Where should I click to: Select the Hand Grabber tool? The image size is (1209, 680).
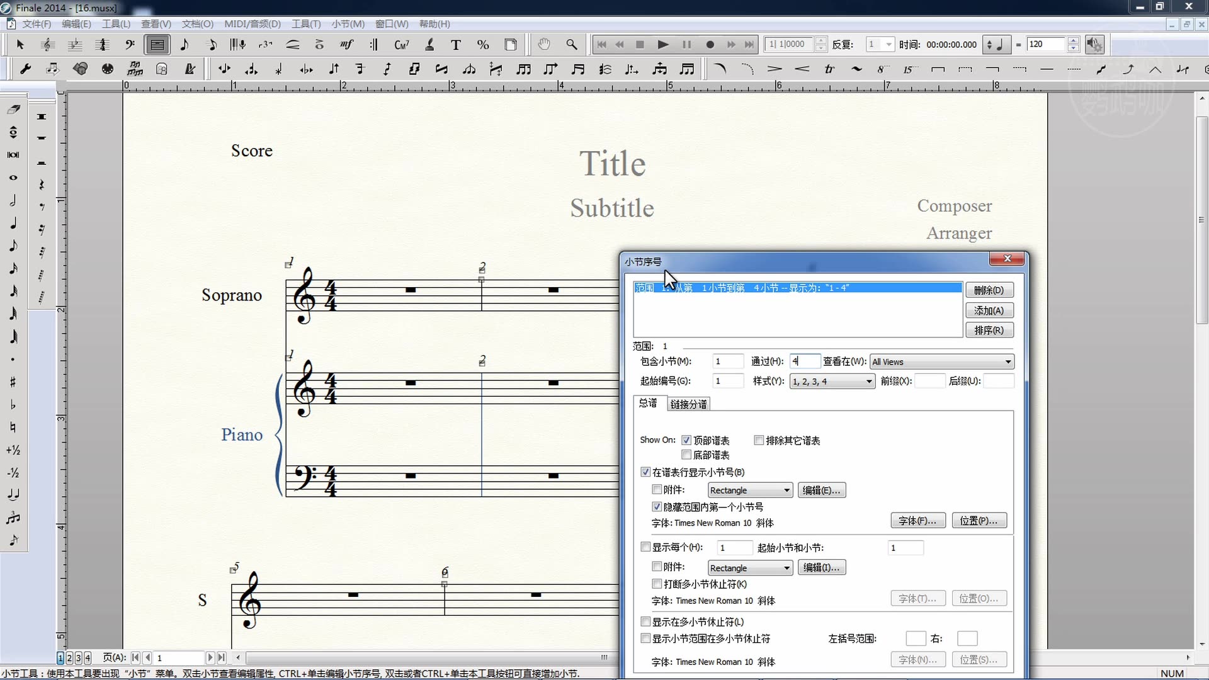click(x=544, y=45)
